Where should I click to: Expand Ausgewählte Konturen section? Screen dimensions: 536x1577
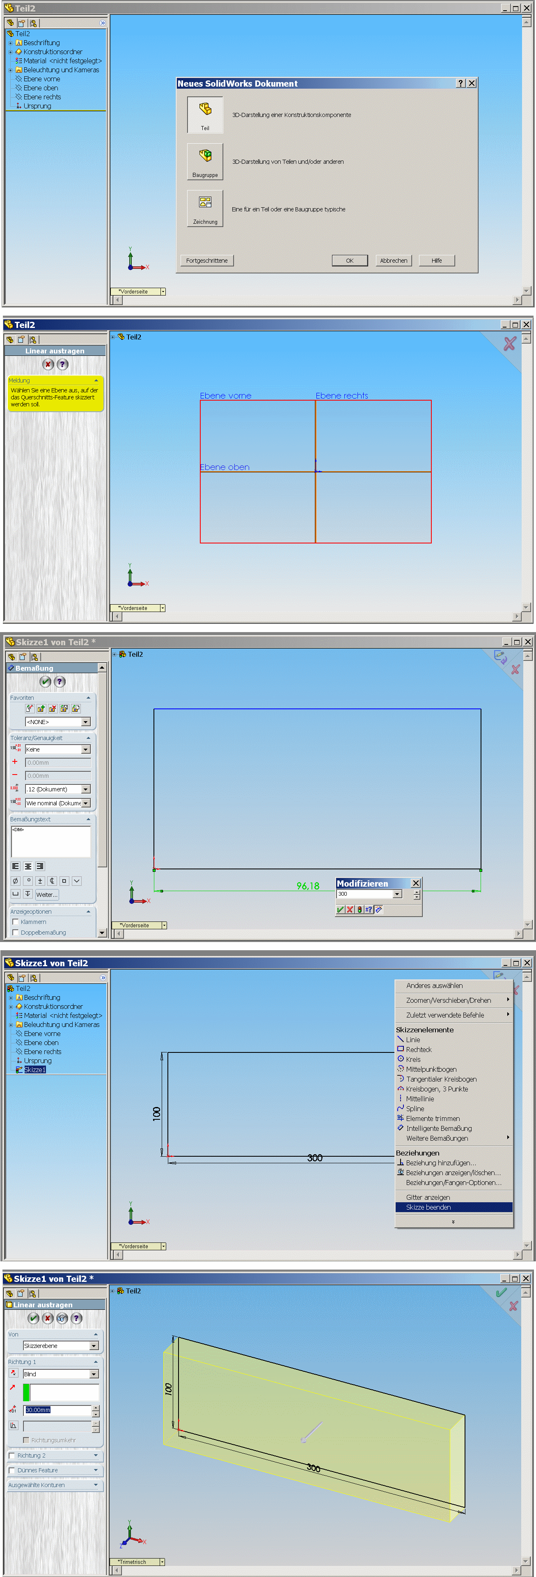coord(96,1485)
